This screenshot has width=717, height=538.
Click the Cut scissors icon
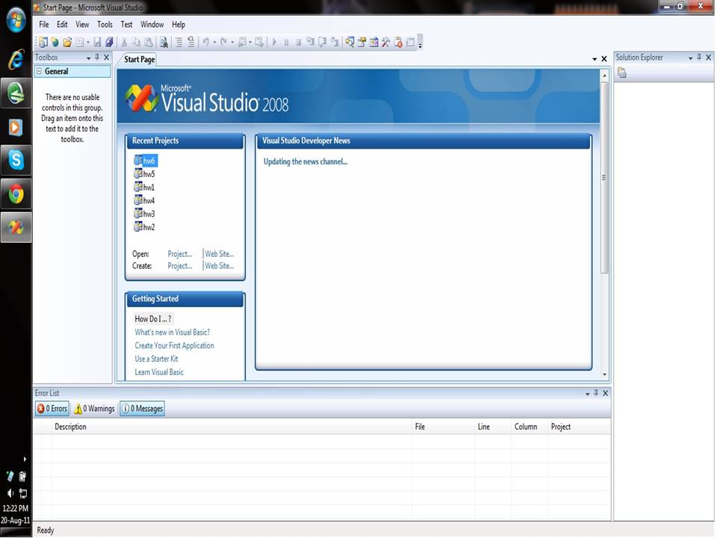tap(124, 42)
